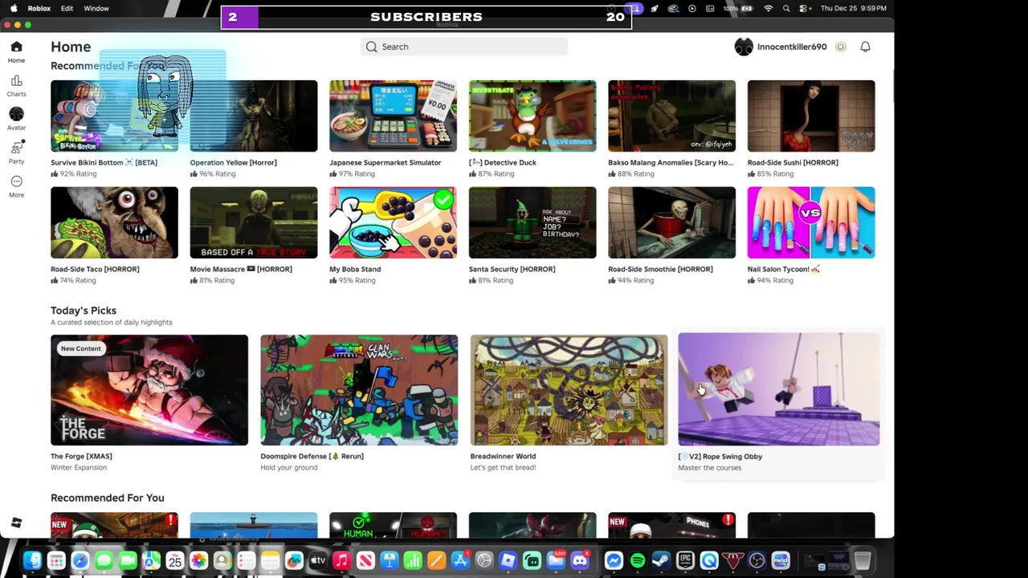
Task: Open the Apple menu
Action: click(x=14, y=8)
